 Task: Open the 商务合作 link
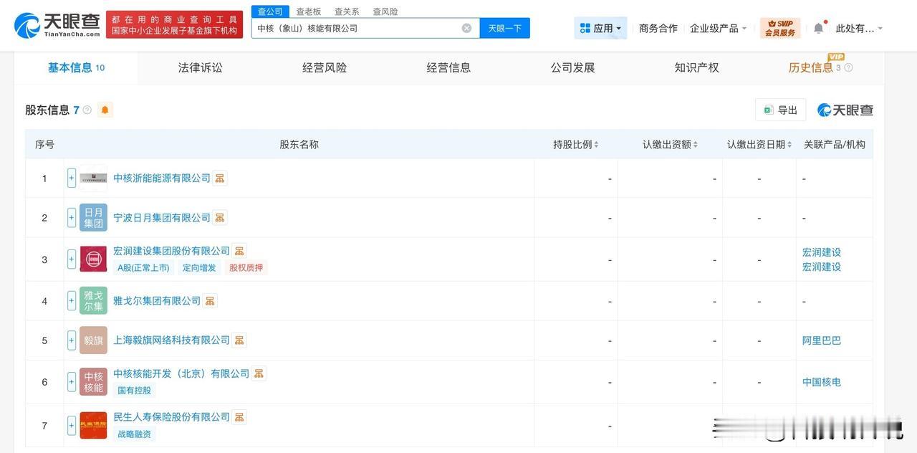pyautogui.click(x=658, y=28)
